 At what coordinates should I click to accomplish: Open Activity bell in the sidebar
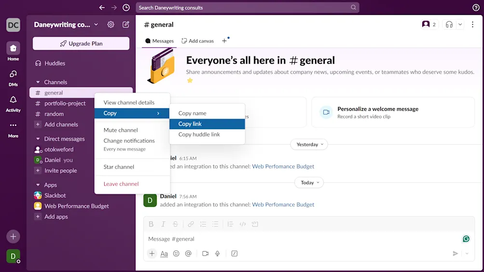point(14,103)
